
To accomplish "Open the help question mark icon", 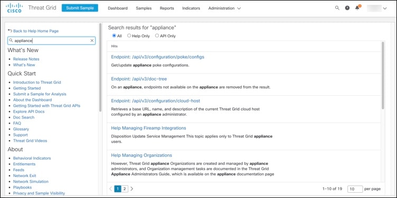I will pos(347,8).
